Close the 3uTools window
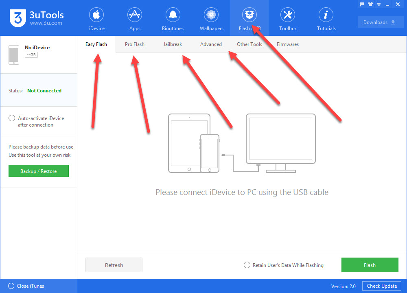 click(x=398, y=4)
